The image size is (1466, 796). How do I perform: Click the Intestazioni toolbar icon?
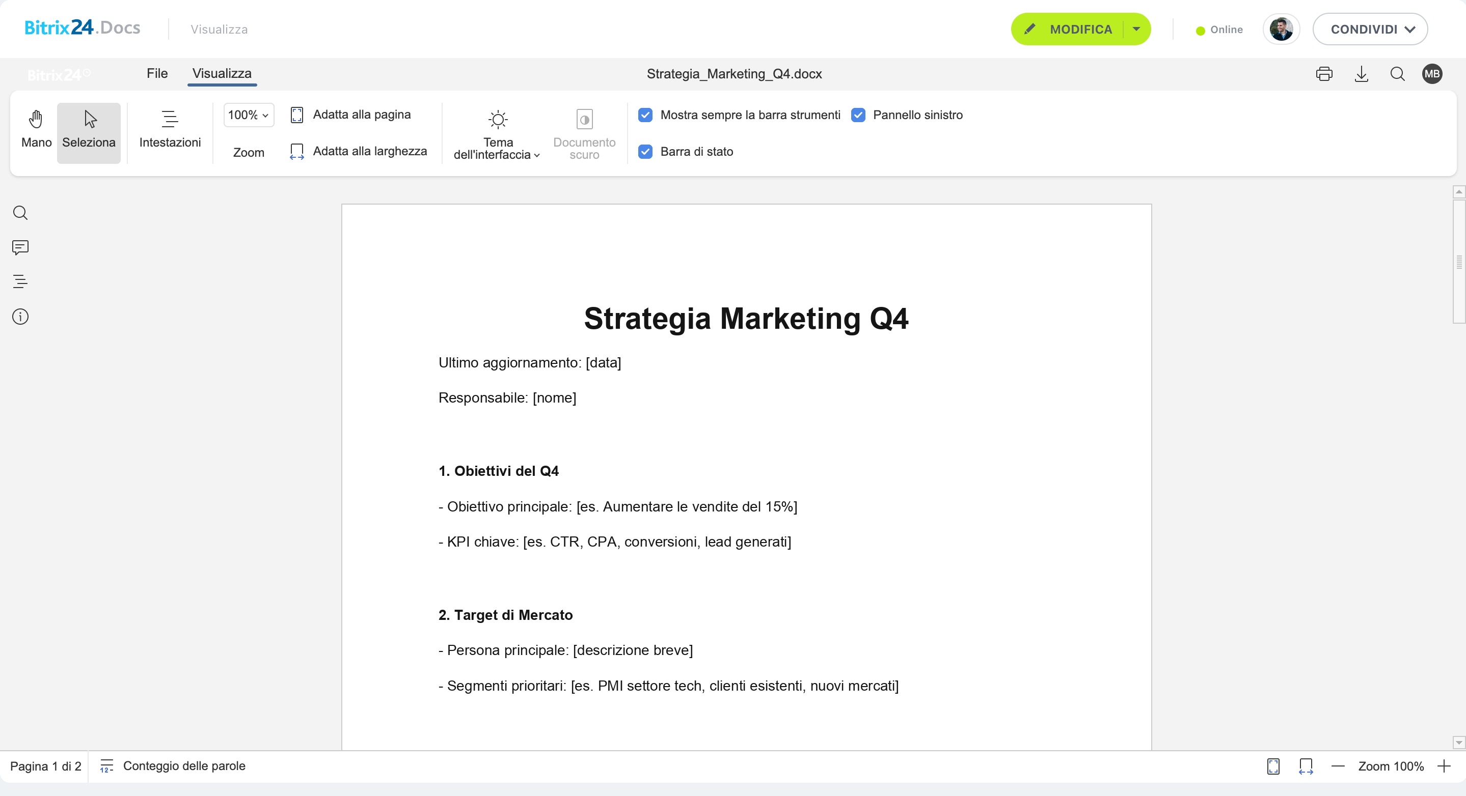pyautogui.click(x=170, y=130)
